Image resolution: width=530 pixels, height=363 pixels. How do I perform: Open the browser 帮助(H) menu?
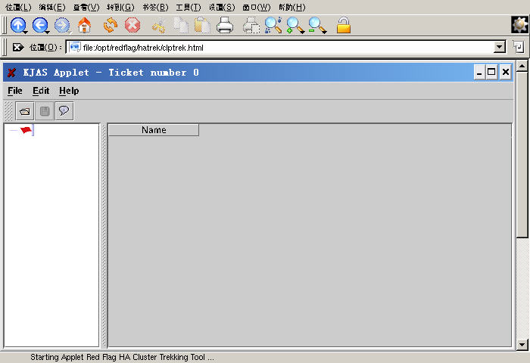(292, 7)
